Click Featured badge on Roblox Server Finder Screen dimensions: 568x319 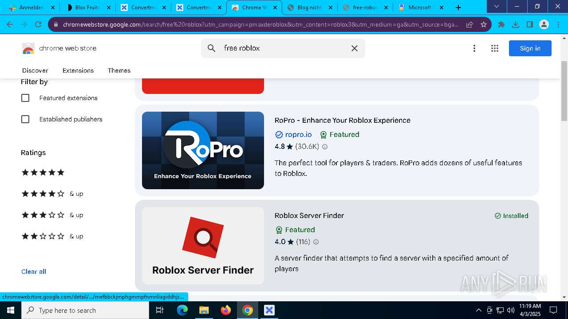(295, 230)
